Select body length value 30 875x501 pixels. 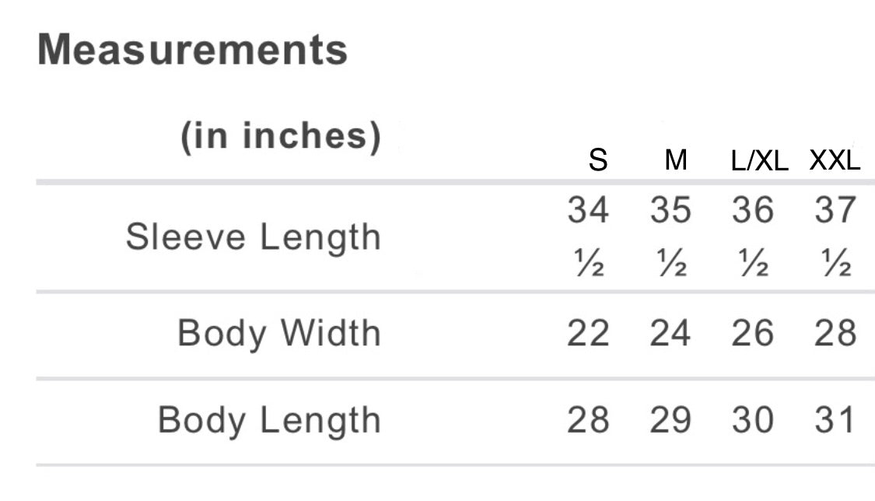coord(753,420)
